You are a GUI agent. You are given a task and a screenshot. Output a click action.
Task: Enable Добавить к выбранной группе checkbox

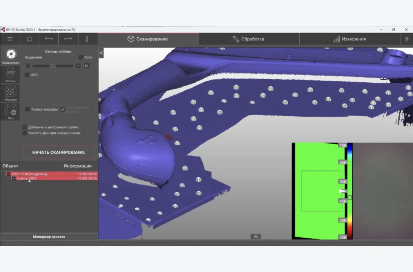(x=25, y=127)
